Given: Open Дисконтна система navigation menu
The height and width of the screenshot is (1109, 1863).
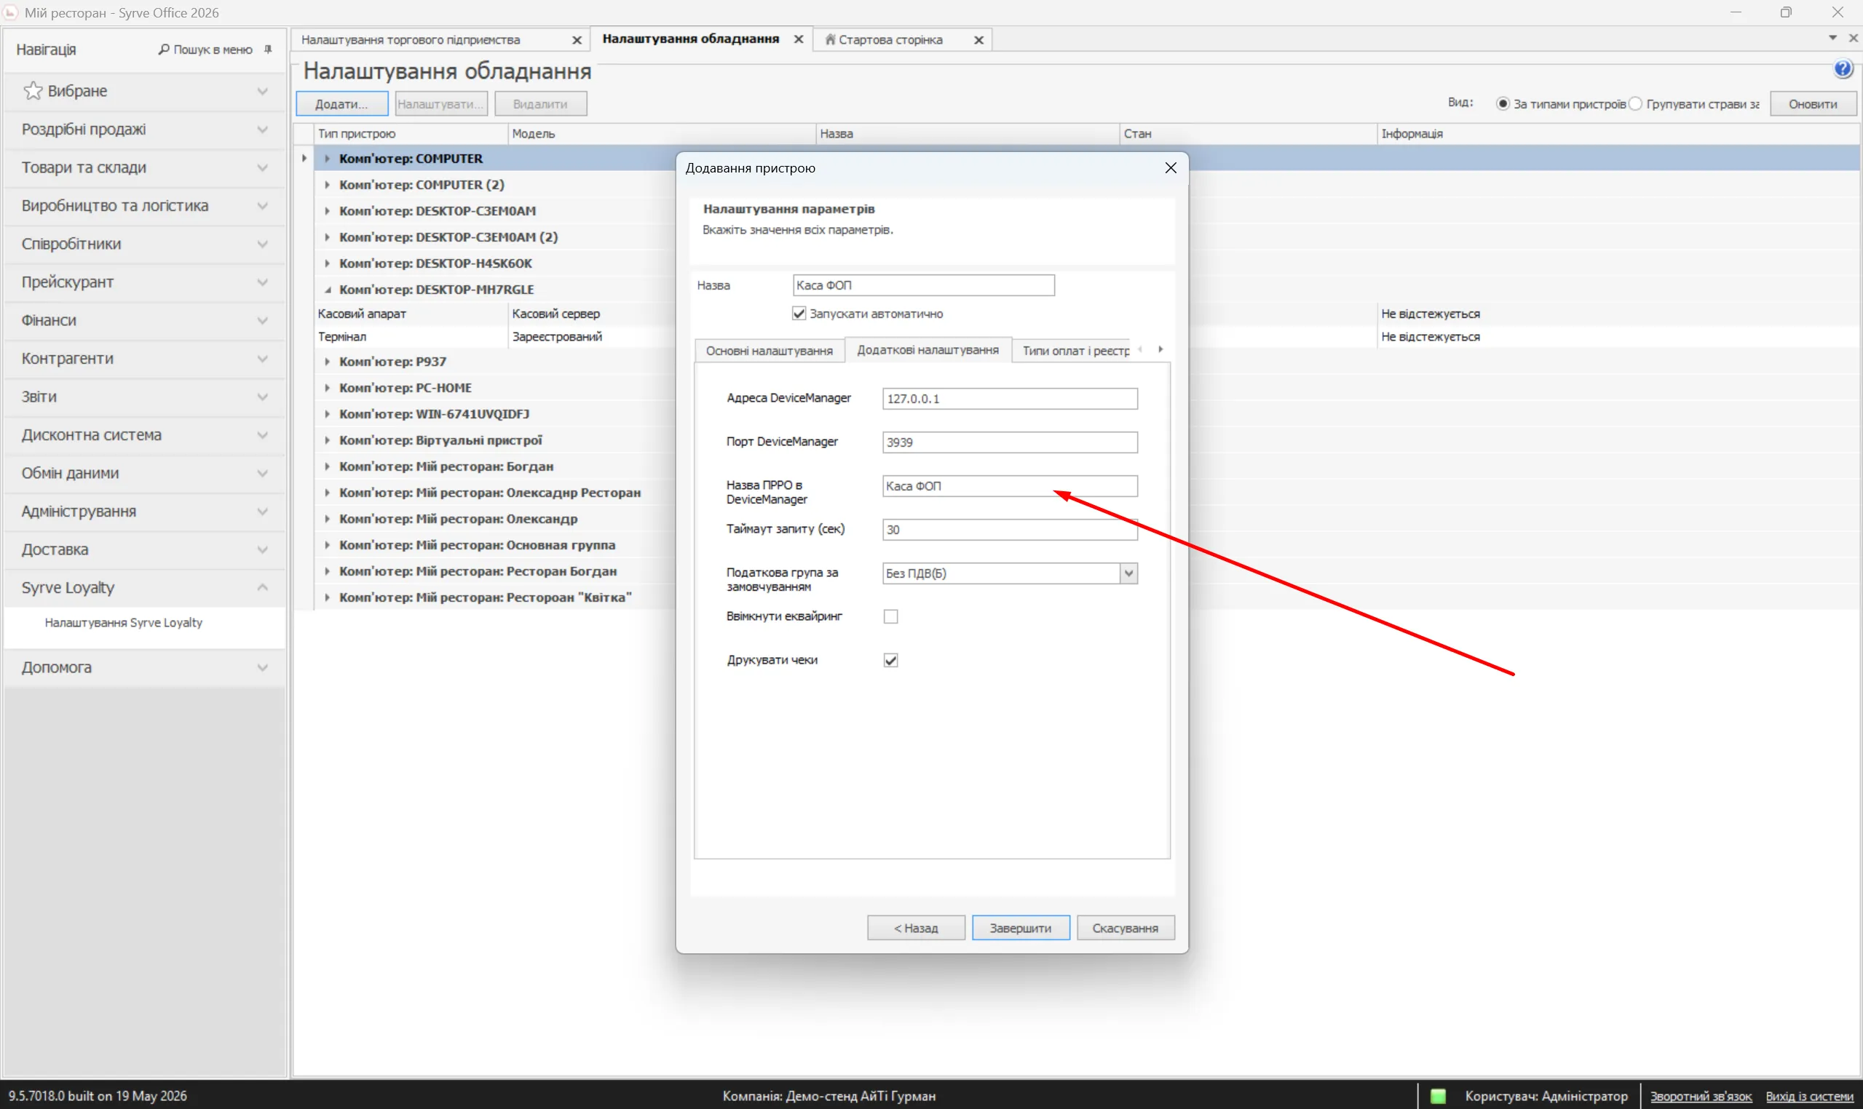Looking at the screenshot, I should (x=144, y=435).
